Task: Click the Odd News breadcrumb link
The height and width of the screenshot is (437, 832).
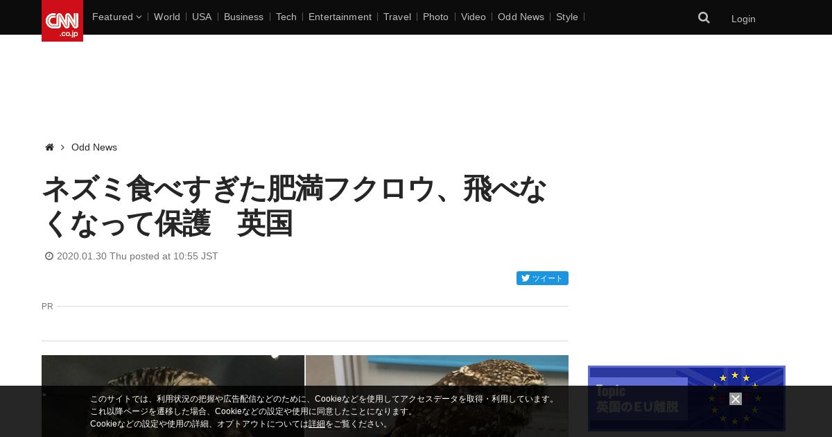Action: [x=94, y=147]
